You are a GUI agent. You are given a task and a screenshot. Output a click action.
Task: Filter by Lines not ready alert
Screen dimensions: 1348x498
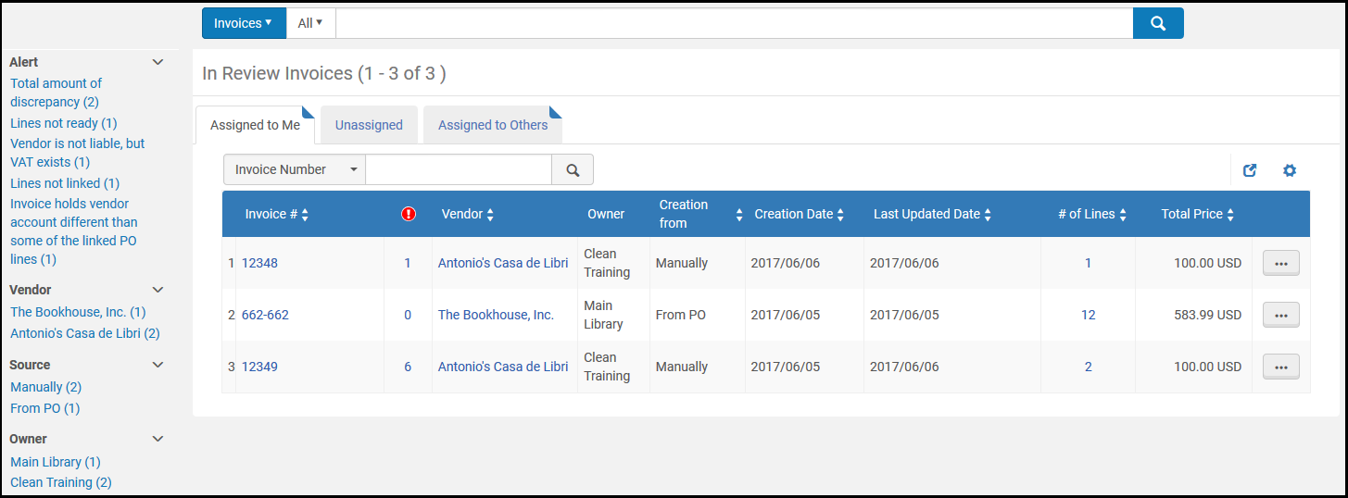tap(63, 123)
